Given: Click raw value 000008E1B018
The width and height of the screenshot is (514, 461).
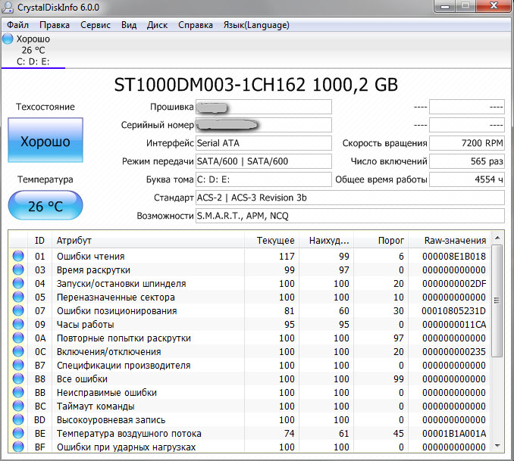Looking at the screenshot, I should click(x=454, y=257).
